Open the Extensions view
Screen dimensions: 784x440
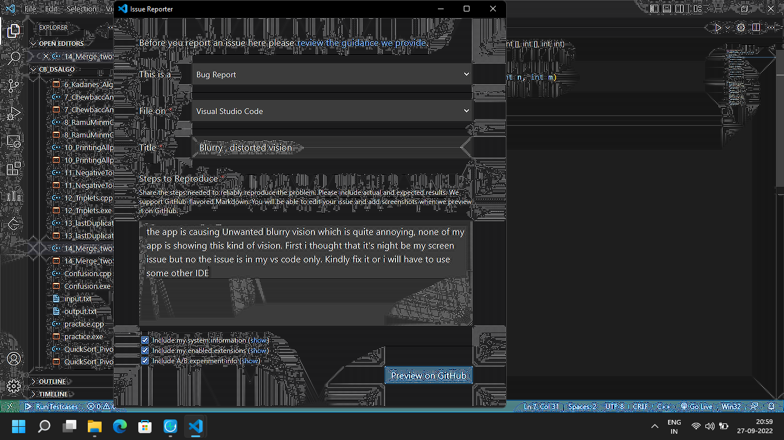14,170
